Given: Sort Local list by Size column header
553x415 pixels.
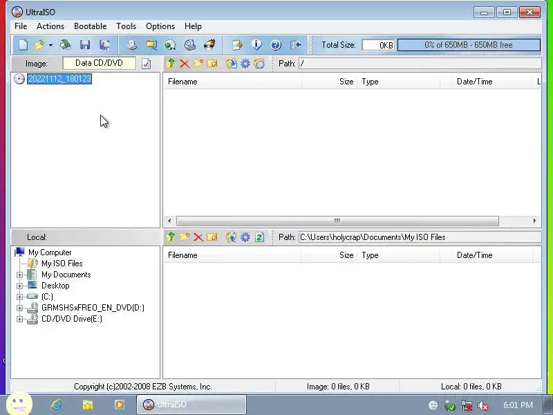Looking at the screenshot, I should click(x=330, y=255).
